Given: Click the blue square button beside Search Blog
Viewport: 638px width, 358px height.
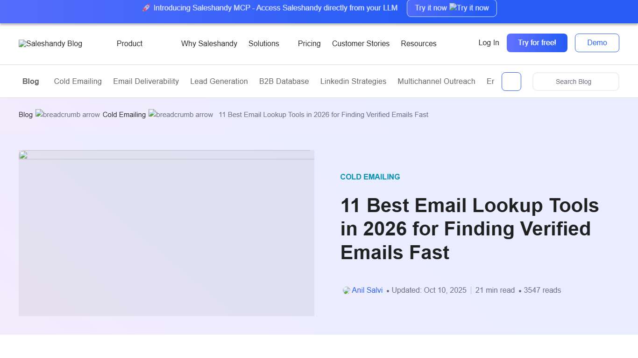Looking at the screenshot, I should coord(511,81).
